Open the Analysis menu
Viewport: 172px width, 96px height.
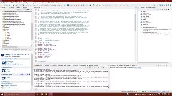pos(42,3)
